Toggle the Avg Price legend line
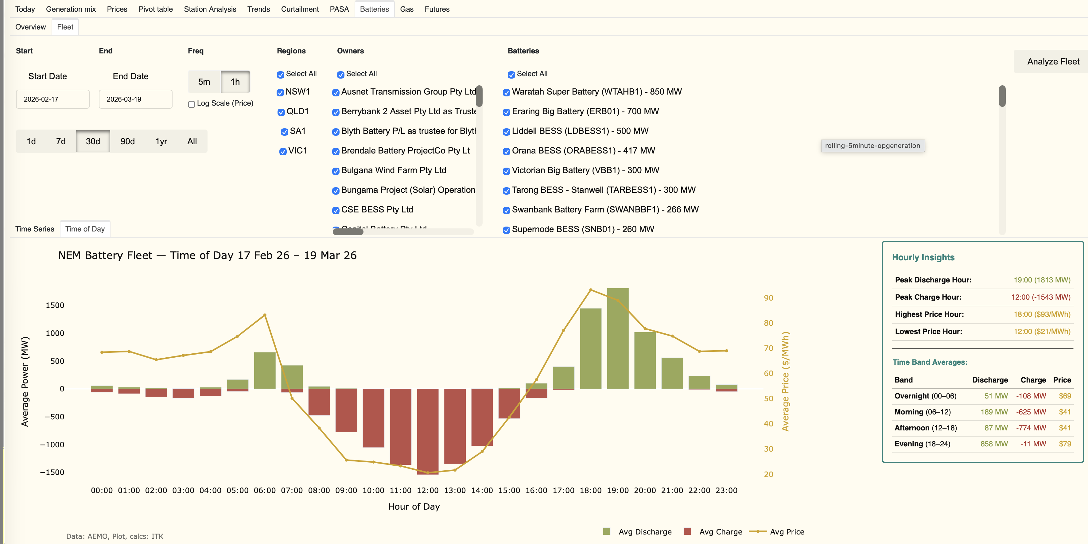Viewport: 1088px width, 544px height. pos(758,531)
